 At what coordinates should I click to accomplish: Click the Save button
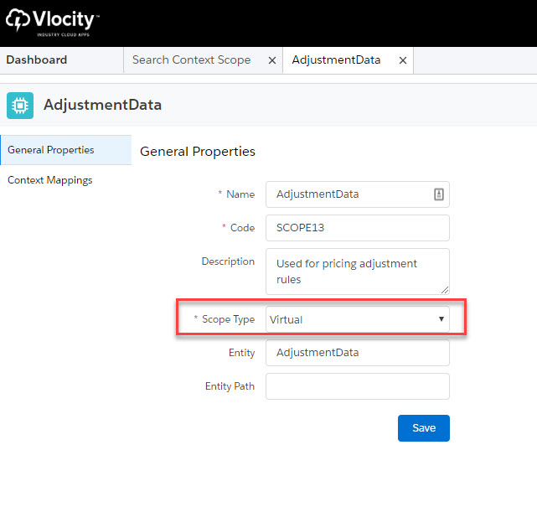coord(424,428)
